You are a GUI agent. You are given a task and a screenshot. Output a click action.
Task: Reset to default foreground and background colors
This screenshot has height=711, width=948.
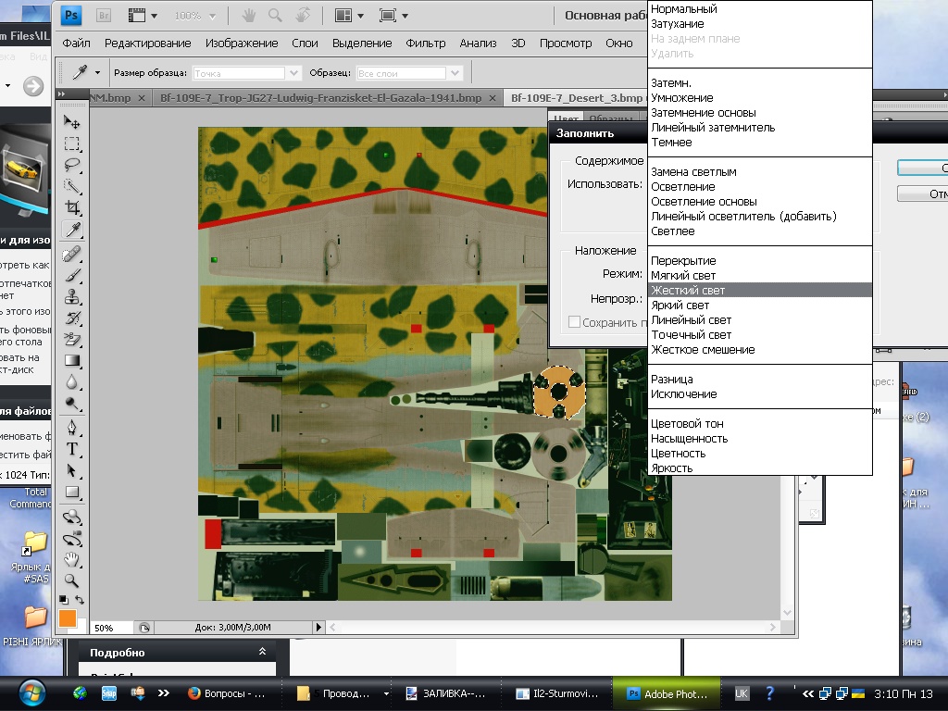[x=63, y=600]
